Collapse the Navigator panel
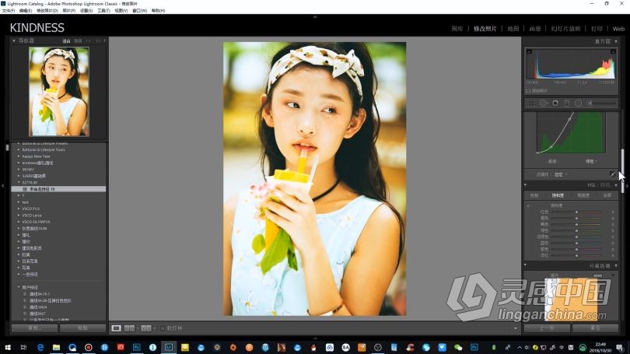 [x=14, y=40]
